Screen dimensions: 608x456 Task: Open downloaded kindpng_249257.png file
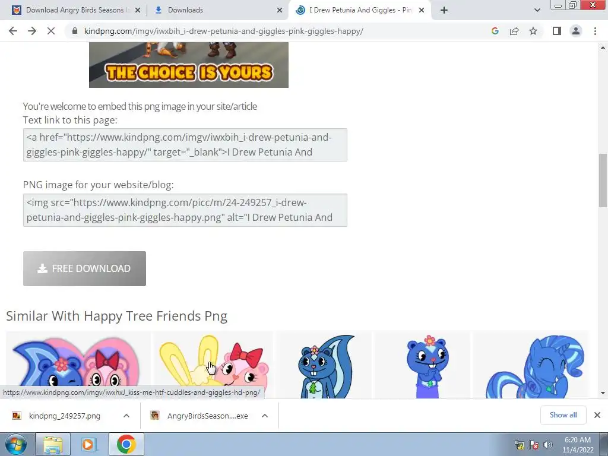tap(64, 416)
